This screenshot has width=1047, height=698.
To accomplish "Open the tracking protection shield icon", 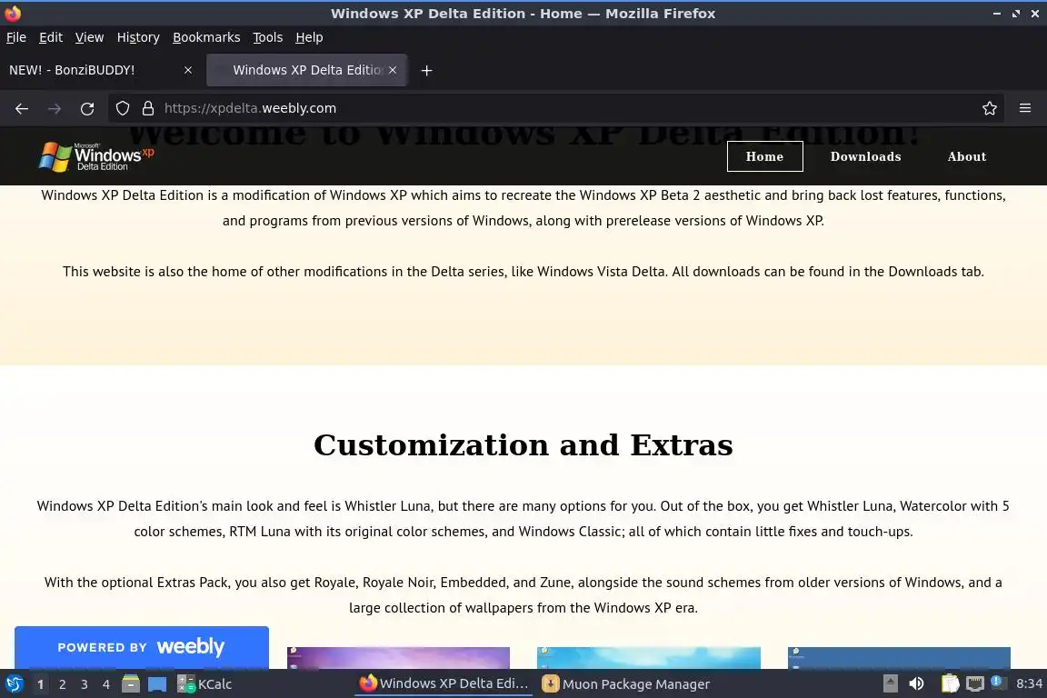I will (x=123, y=108).
